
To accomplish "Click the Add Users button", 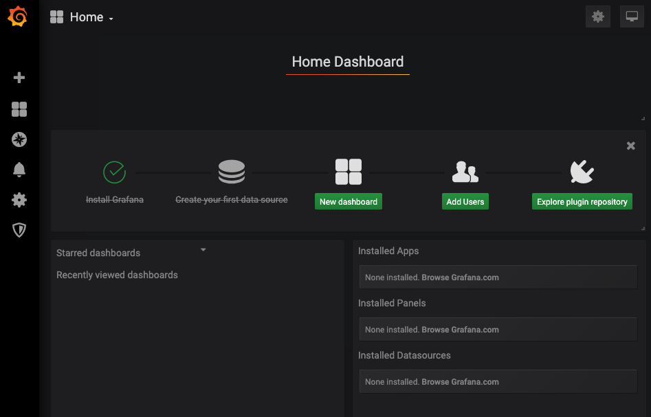I will 465,201.
